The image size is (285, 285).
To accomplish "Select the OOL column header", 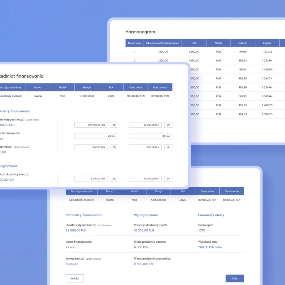I will click(x=194, y=43).
